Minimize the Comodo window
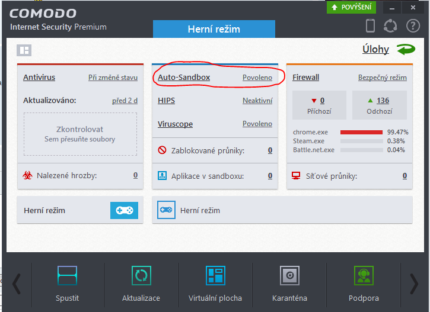This screenshot has width=430, height=312. point(392,8)
